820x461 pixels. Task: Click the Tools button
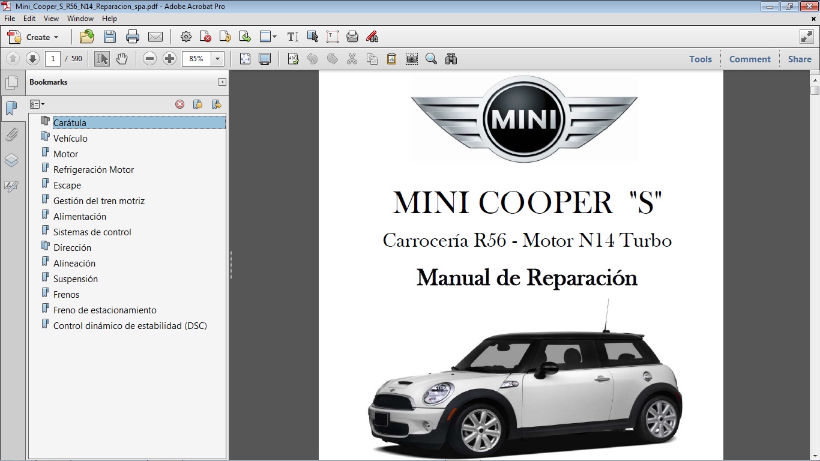point(700,59)
